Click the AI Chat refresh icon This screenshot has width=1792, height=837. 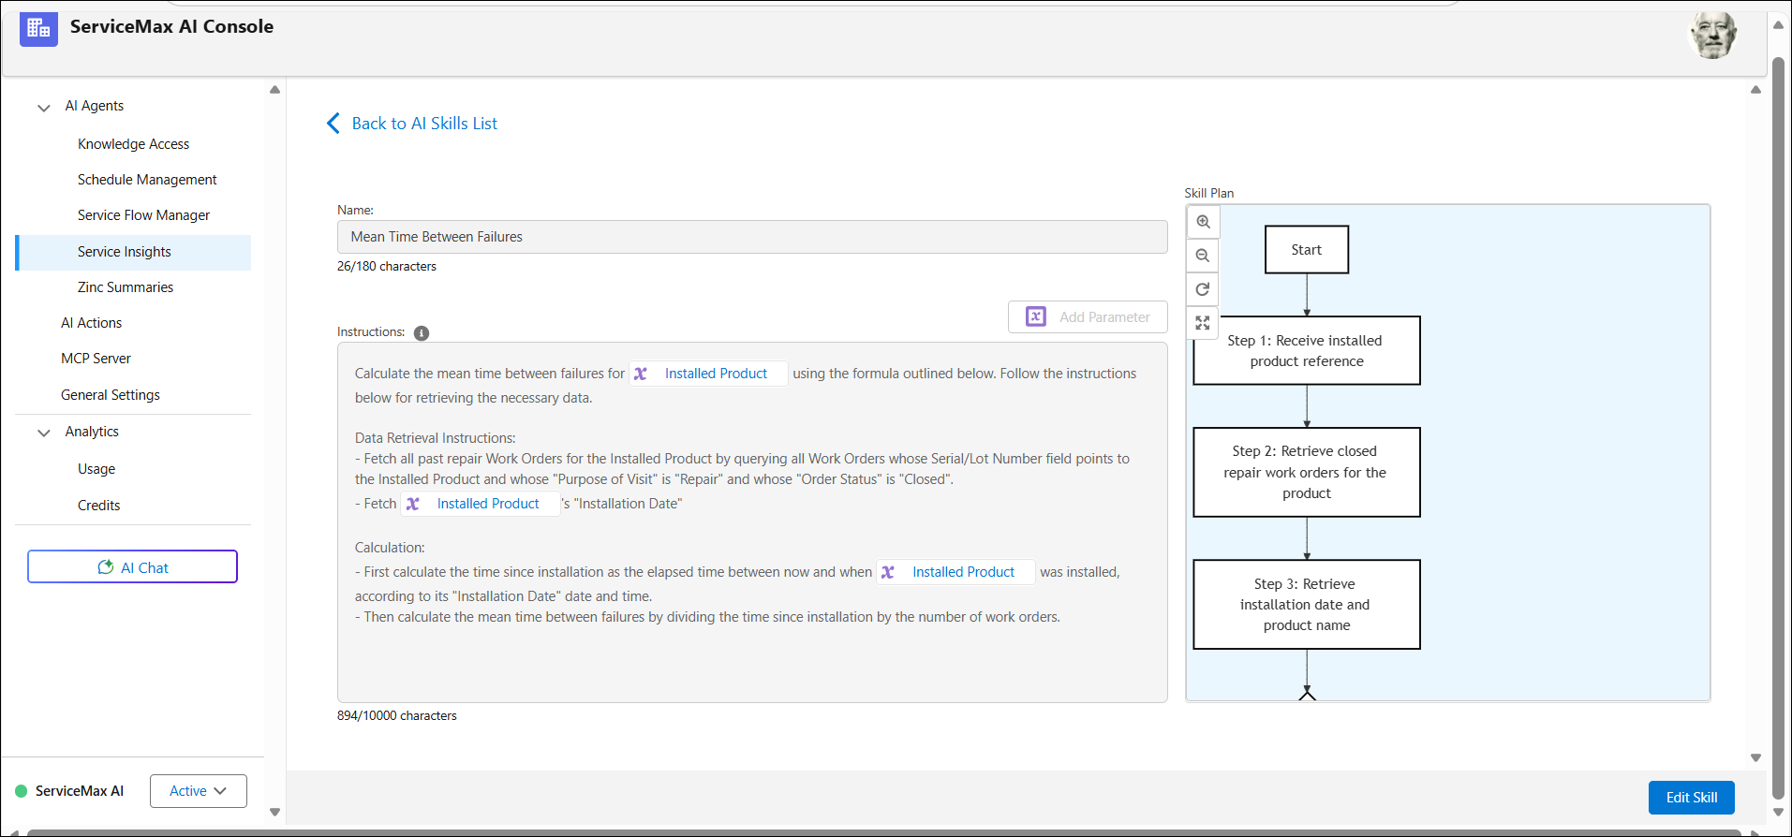coord(106,567)
